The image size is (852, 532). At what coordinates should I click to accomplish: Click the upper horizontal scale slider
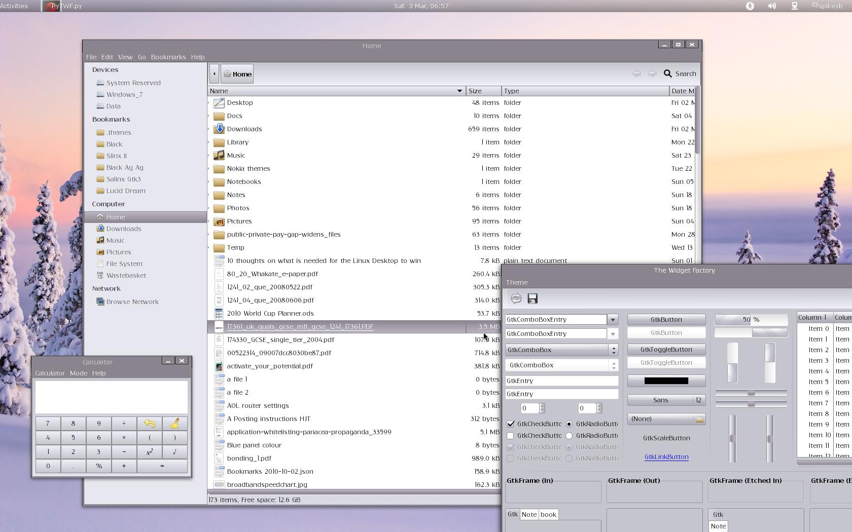click(x=751, y=393)
